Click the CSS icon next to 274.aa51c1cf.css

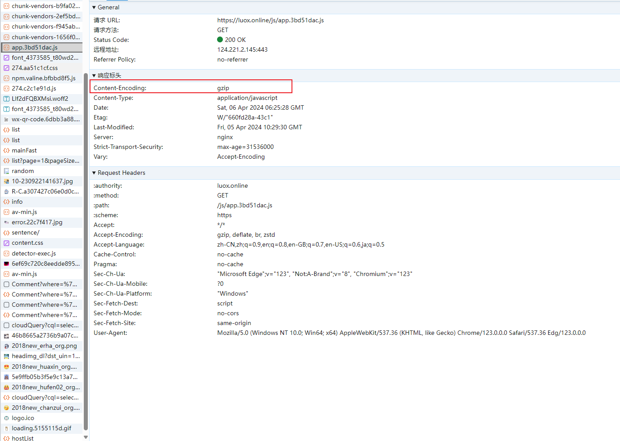point(6,68)
